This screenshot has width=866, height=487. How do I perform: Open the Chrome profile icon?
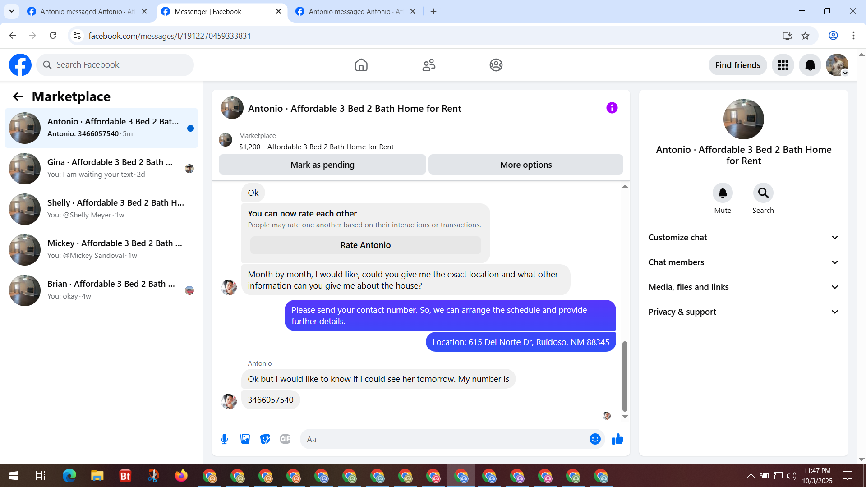[x=833, y=36]
